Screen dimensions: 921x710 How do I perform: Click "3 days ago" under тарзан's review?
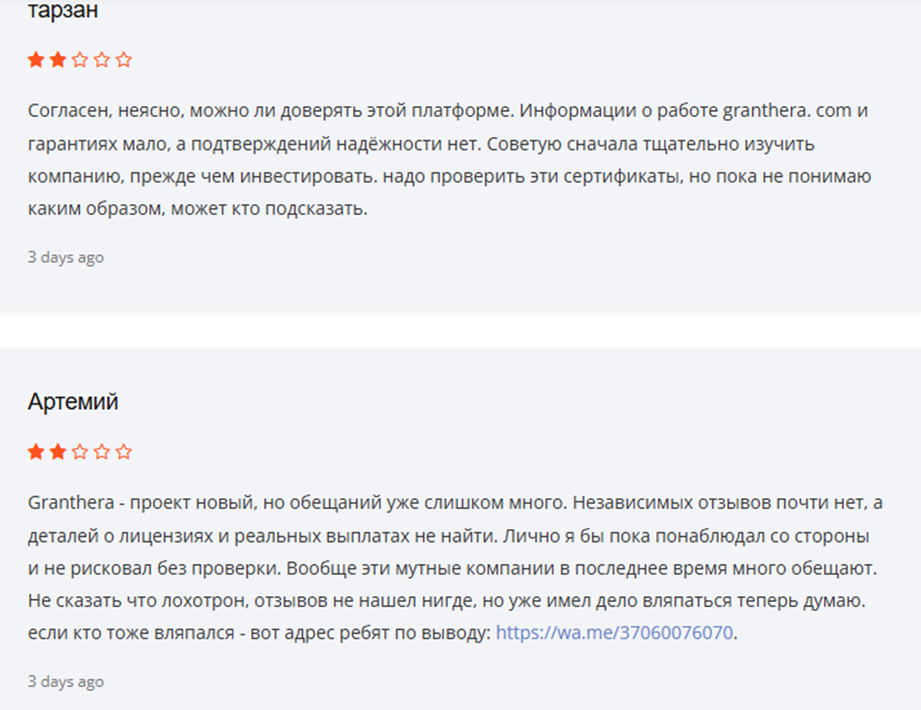pyautogui.click(x=66, y=257)
